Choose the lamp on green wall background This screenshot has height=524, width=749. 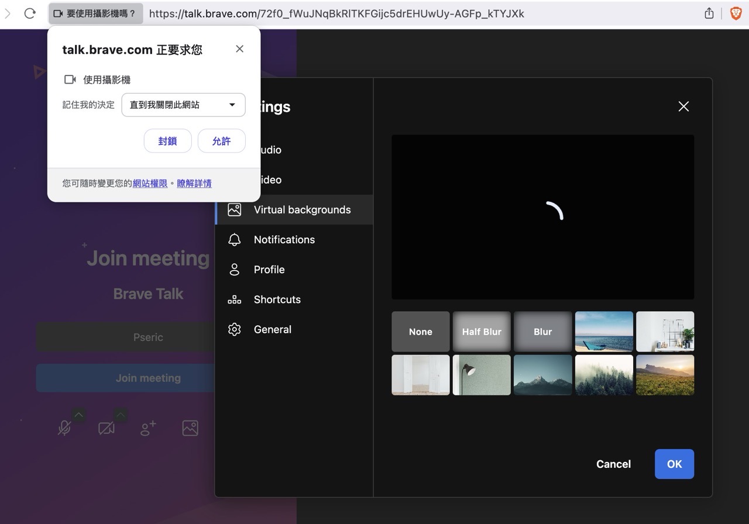tap(482, 375)
